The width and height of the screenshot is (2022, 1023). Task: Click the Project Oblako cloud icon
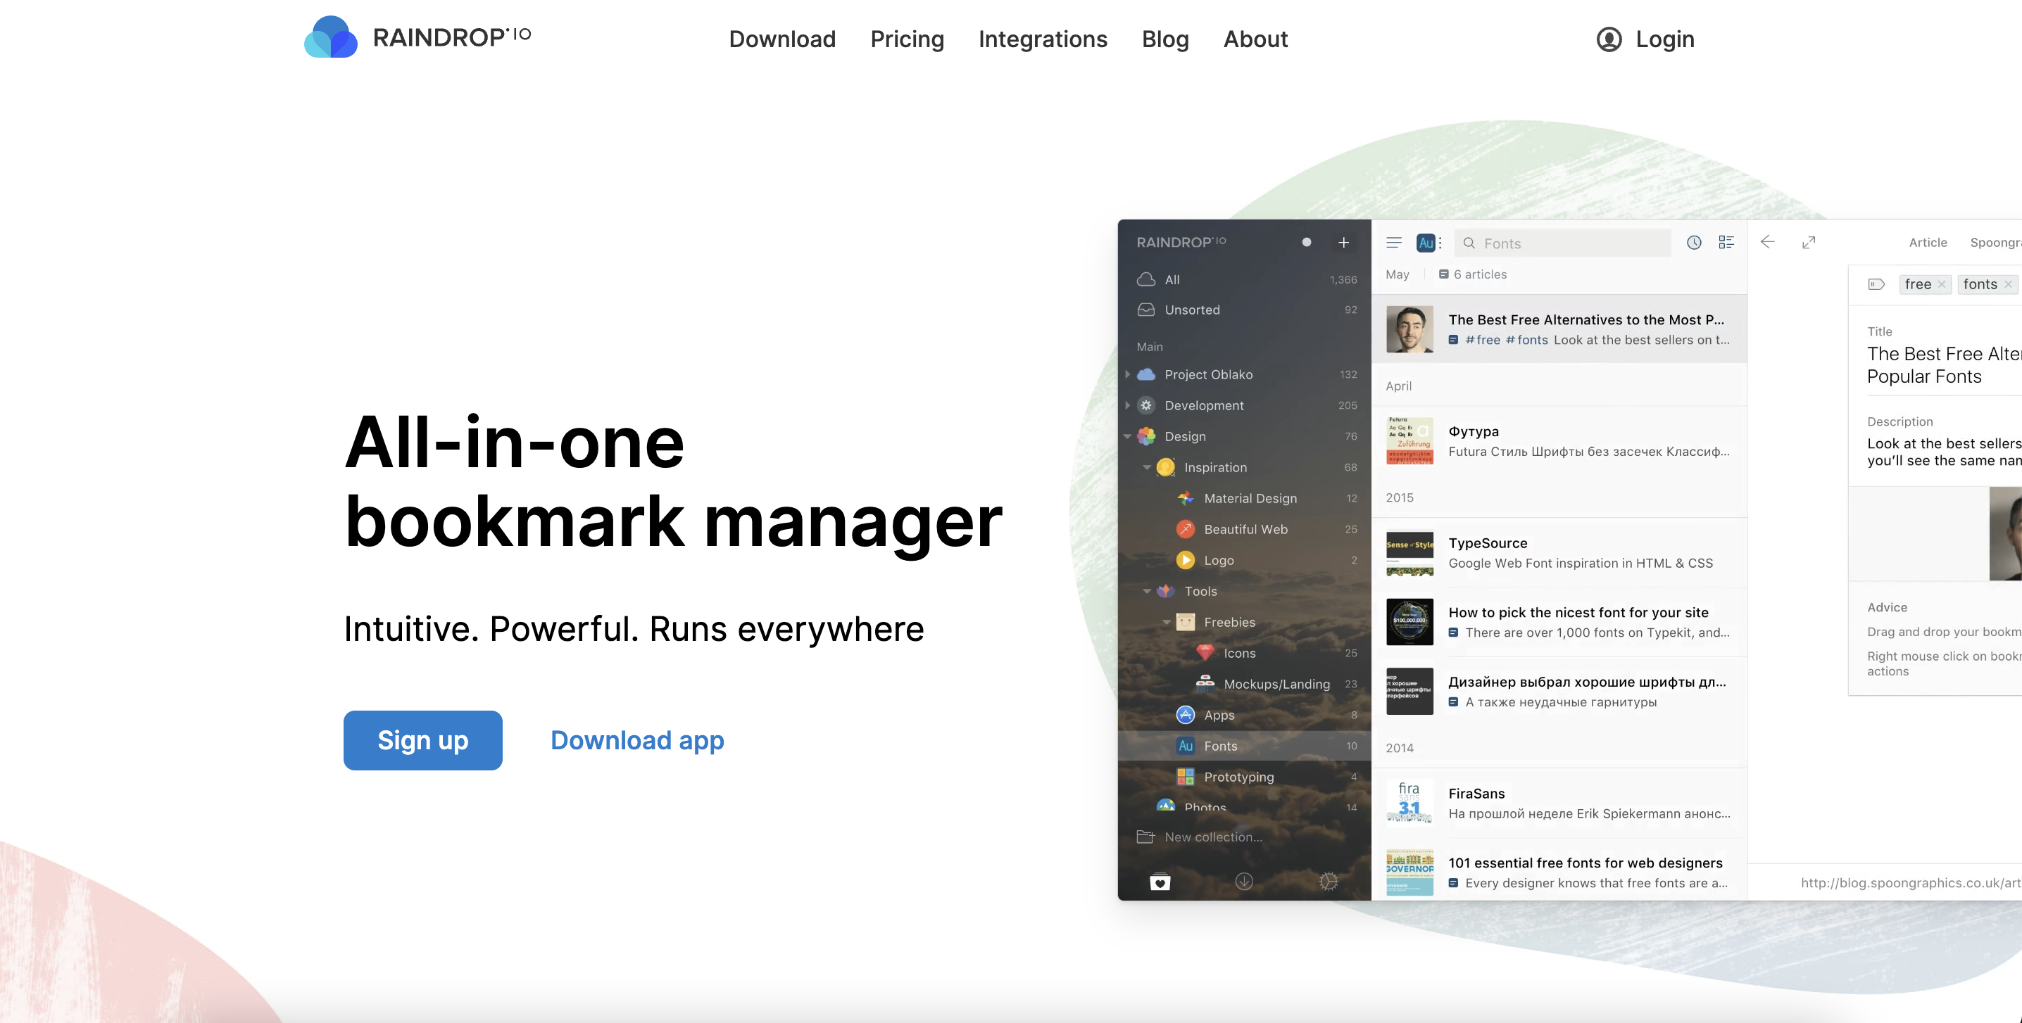pos(1146,374)
